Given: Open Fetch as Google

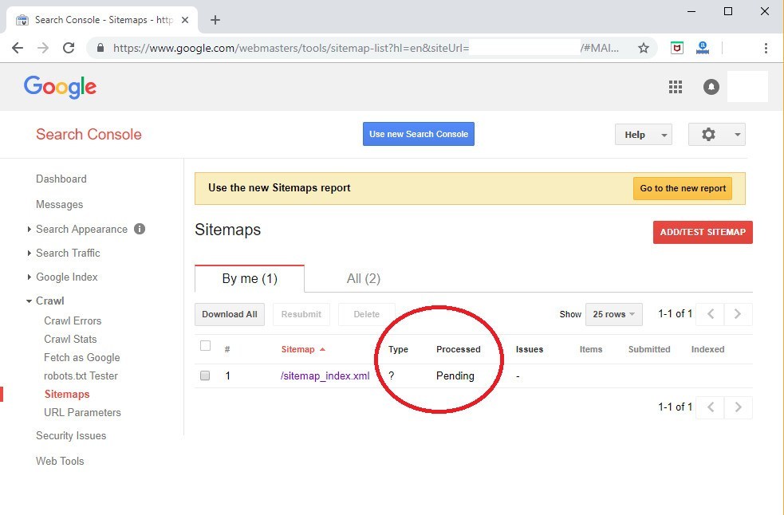Looking at the screenshot, I should point(82,357).
